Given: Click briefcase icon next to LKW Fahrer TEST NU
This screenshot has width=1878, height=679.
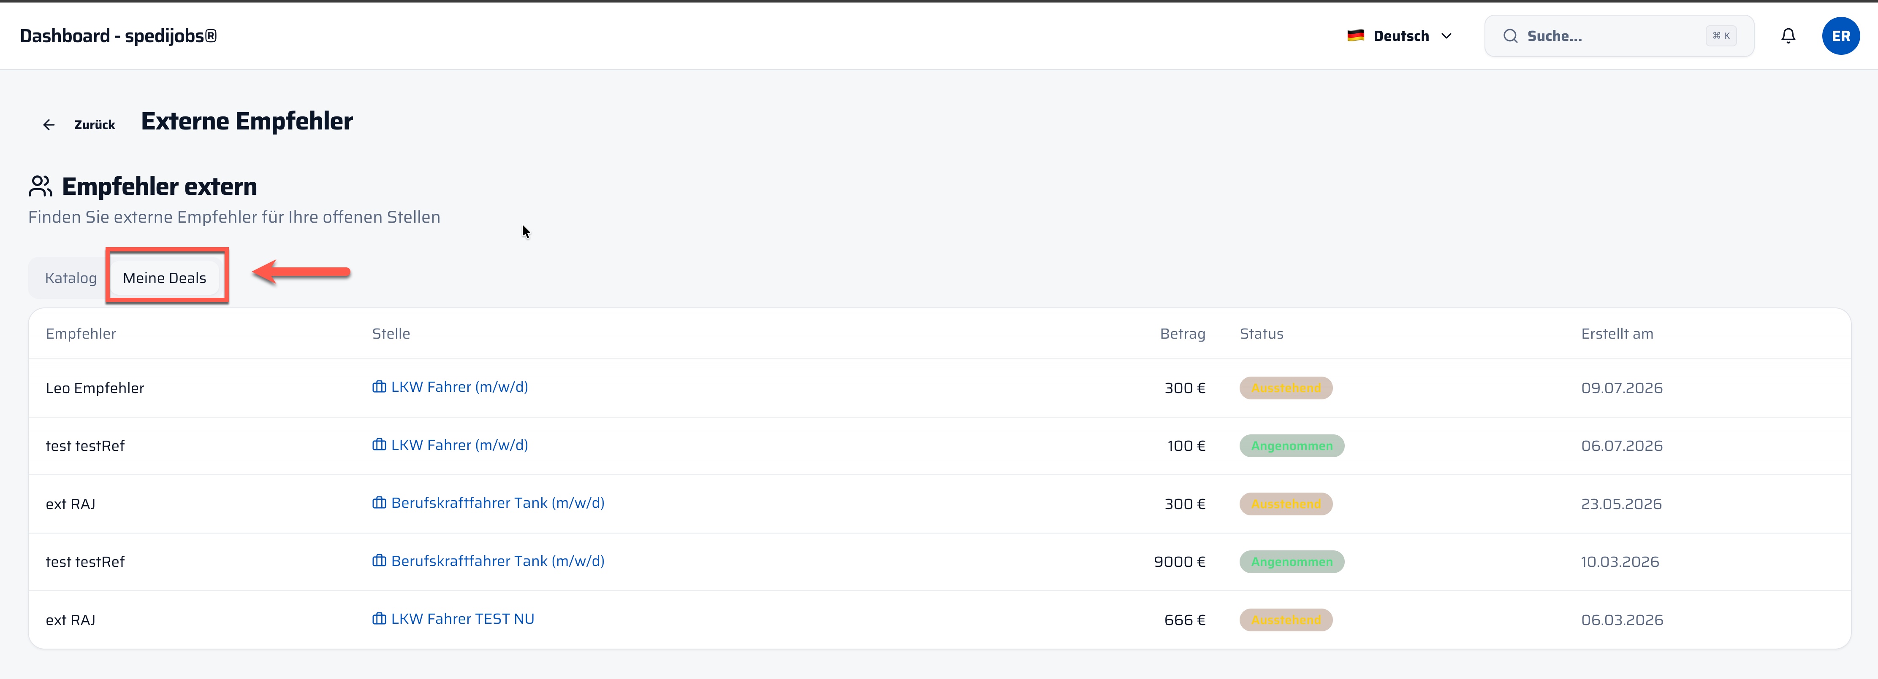Looking at the screenshot, I should (379, 619).
